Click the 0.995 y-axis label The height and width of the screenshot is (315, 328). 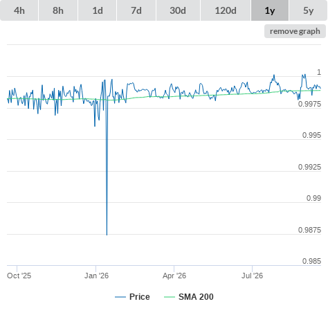[311, 135]
